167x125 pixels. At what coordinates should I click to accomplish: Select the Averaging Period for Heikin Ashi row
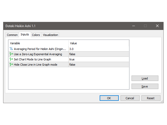69,49
